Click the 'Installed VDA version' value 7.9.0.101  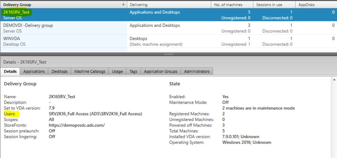pos(241,137)
